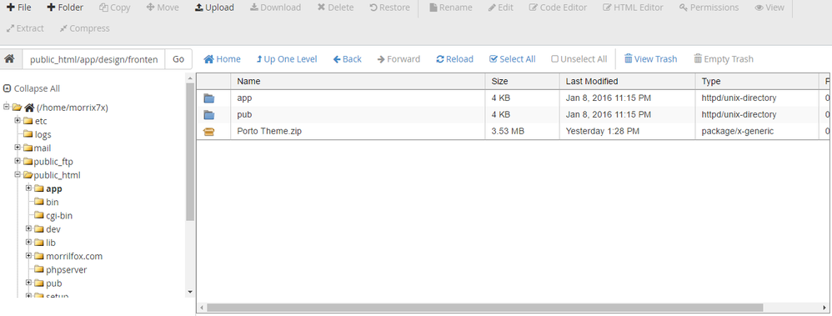Image resolution: width=832 pixels, height=316 pixels.
Task: Collapse All tree folders
Action: pos(32,88)
